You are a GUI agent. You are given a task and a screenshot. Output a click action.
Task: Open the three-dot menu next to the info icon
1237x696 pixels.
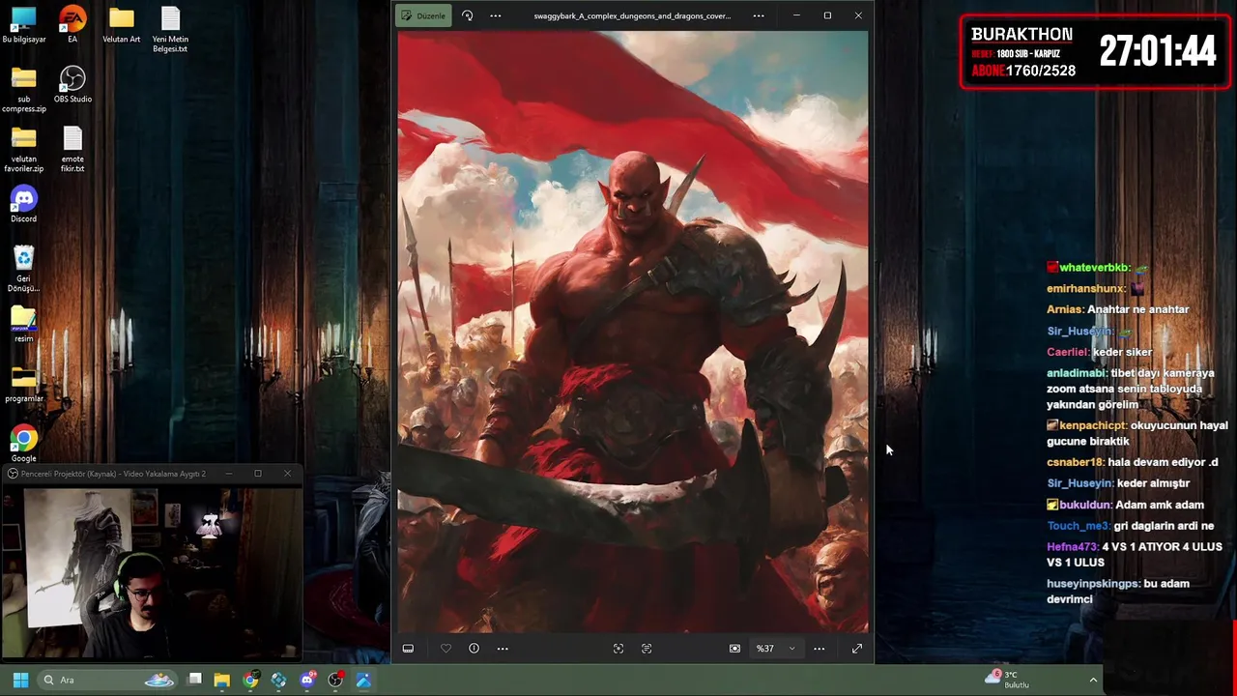coord(503,649)
